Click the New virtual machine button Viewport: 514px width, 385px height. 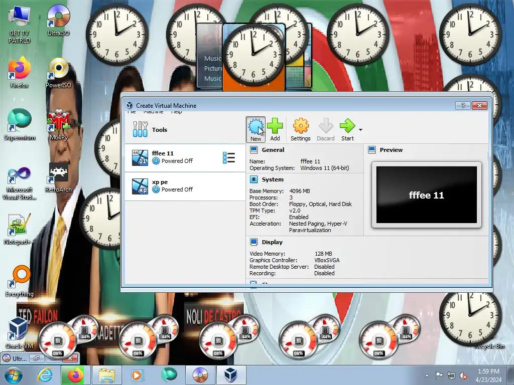coord(255,130)
